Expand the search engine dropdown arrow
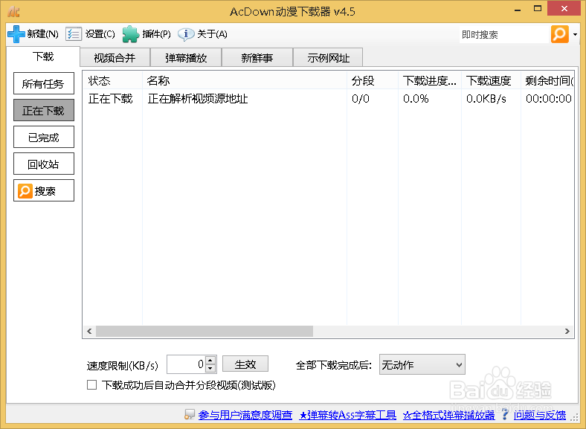Screen dimensions: 586x429 coord(575,34)
